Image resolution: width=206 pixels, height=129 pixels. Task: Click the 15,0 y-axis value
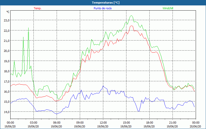tap(7, 102)
